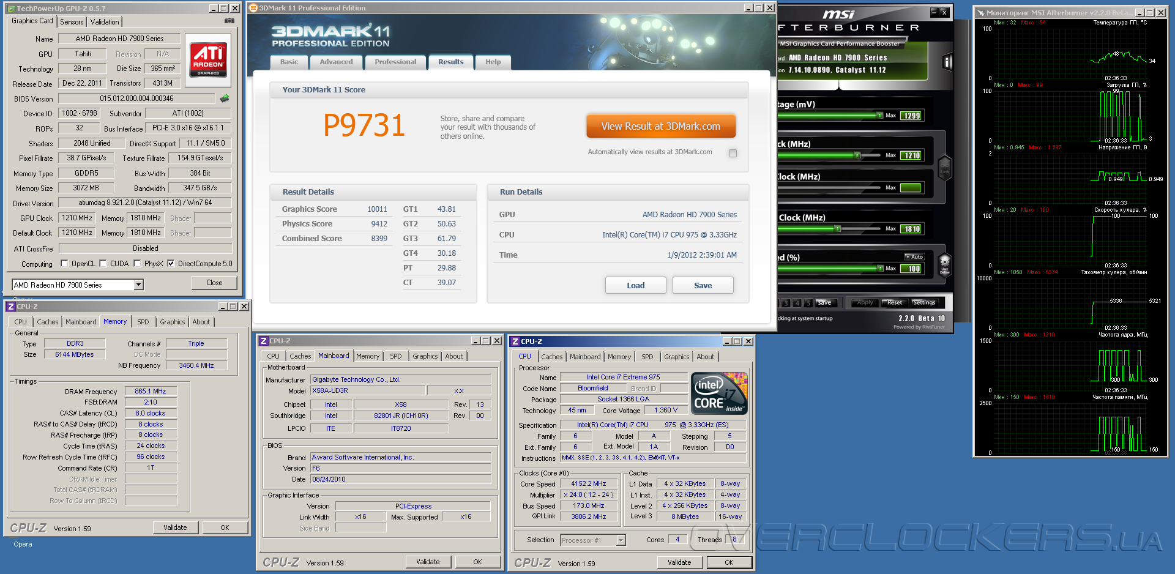Click the Afterburner core clock slider handle
1175x574 pixels.
(x=857, y=155)
